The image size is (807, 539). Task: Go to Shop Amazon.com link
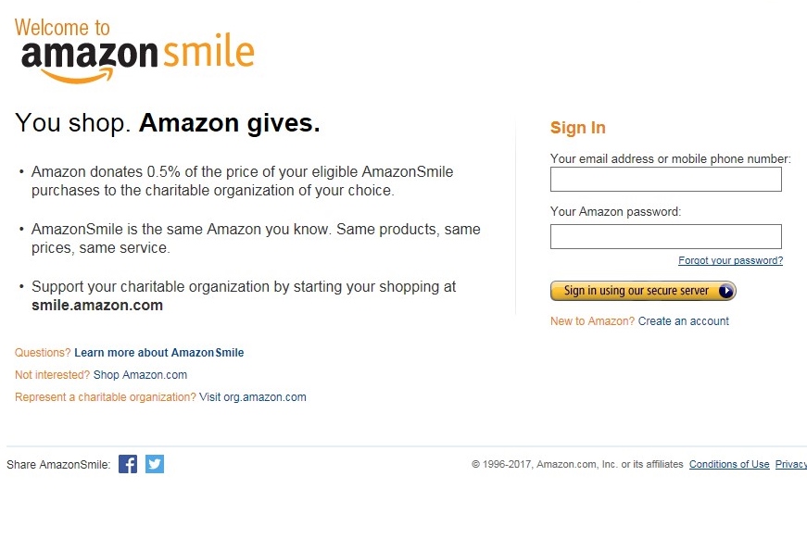[x=140, y=375]
